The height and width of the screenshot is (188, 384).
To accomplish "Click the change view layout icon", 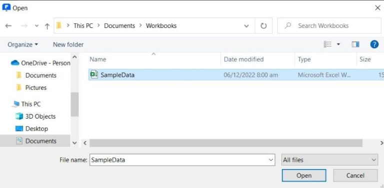I will click(327, 44).
